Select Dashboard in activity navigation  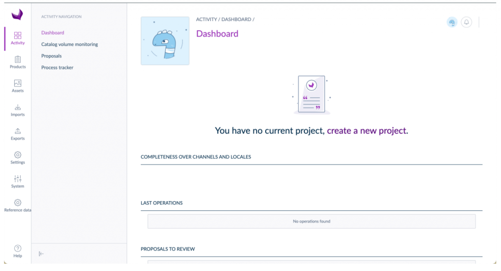pos(53,33)
